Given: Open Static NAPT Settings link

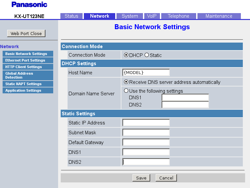Looking at the screenshot, I should click(x=28, y=84).
